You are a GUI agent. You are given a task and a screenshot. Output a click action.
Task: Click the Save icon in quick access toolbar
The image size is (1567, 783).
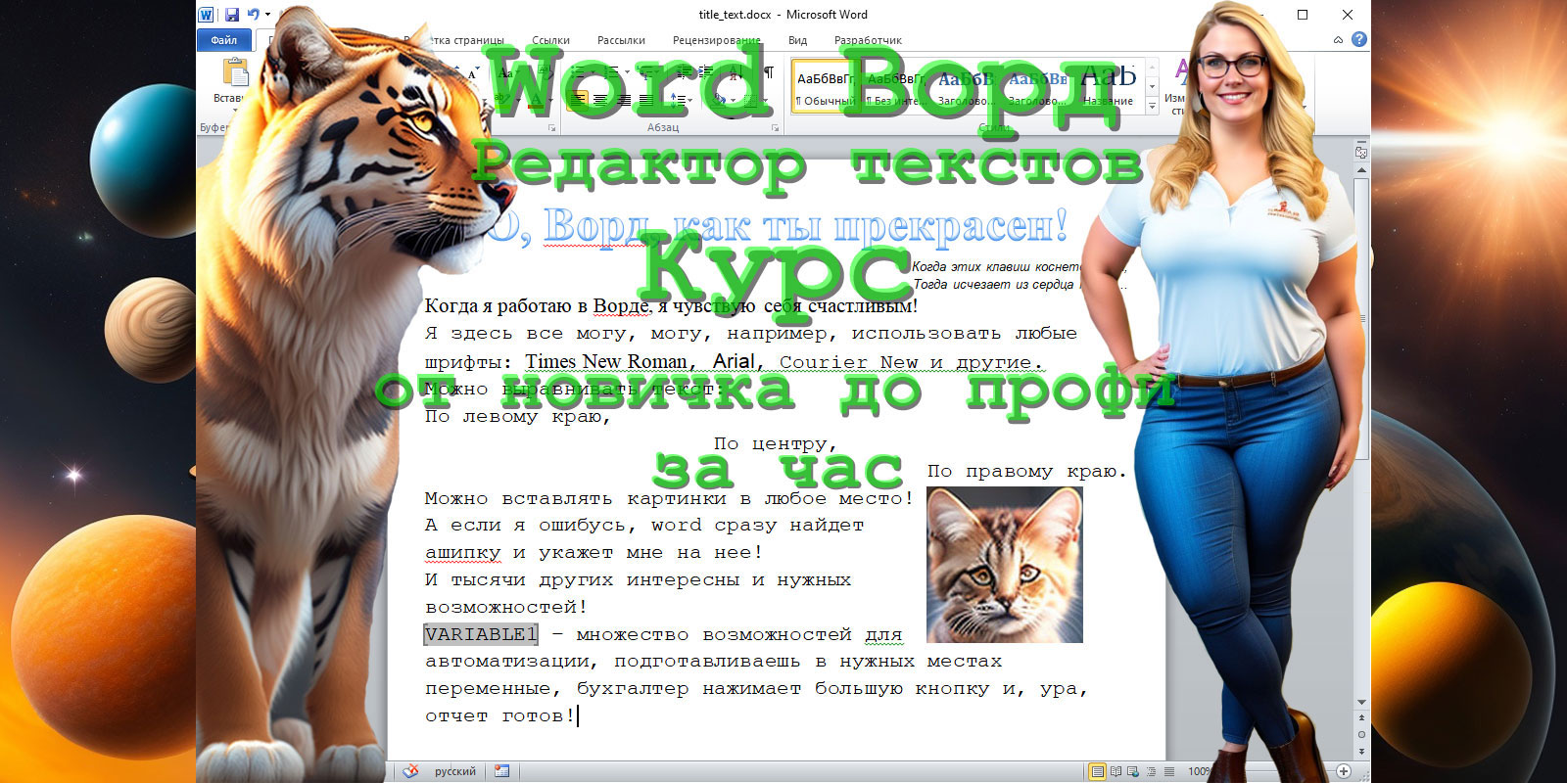point(232,15)
